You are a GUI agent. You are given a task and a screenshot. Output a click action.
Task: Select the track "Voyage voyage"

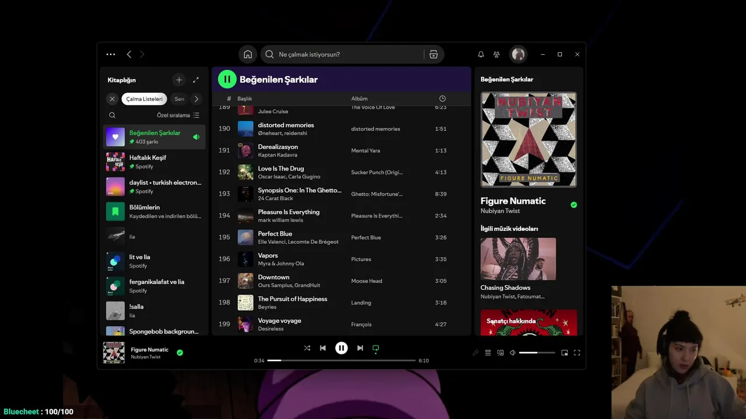(x=280, y=321)
